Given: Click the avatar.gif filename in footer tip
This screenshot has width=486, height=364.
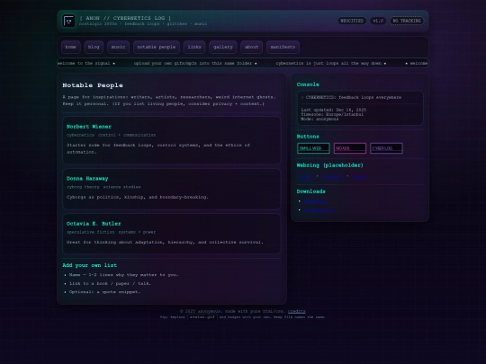Looking at the screenshot, I should tap(202, 317).
